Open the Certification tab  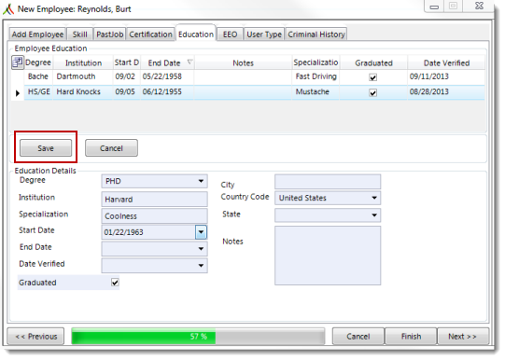[x=150, y=35]
